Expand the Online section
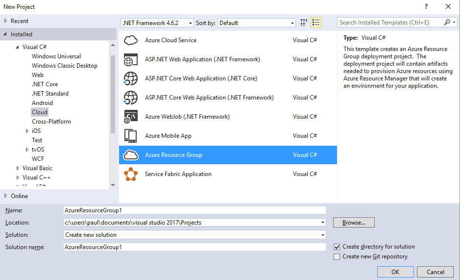Viewport: 460px width, 280px height. [x=5, y=196]
